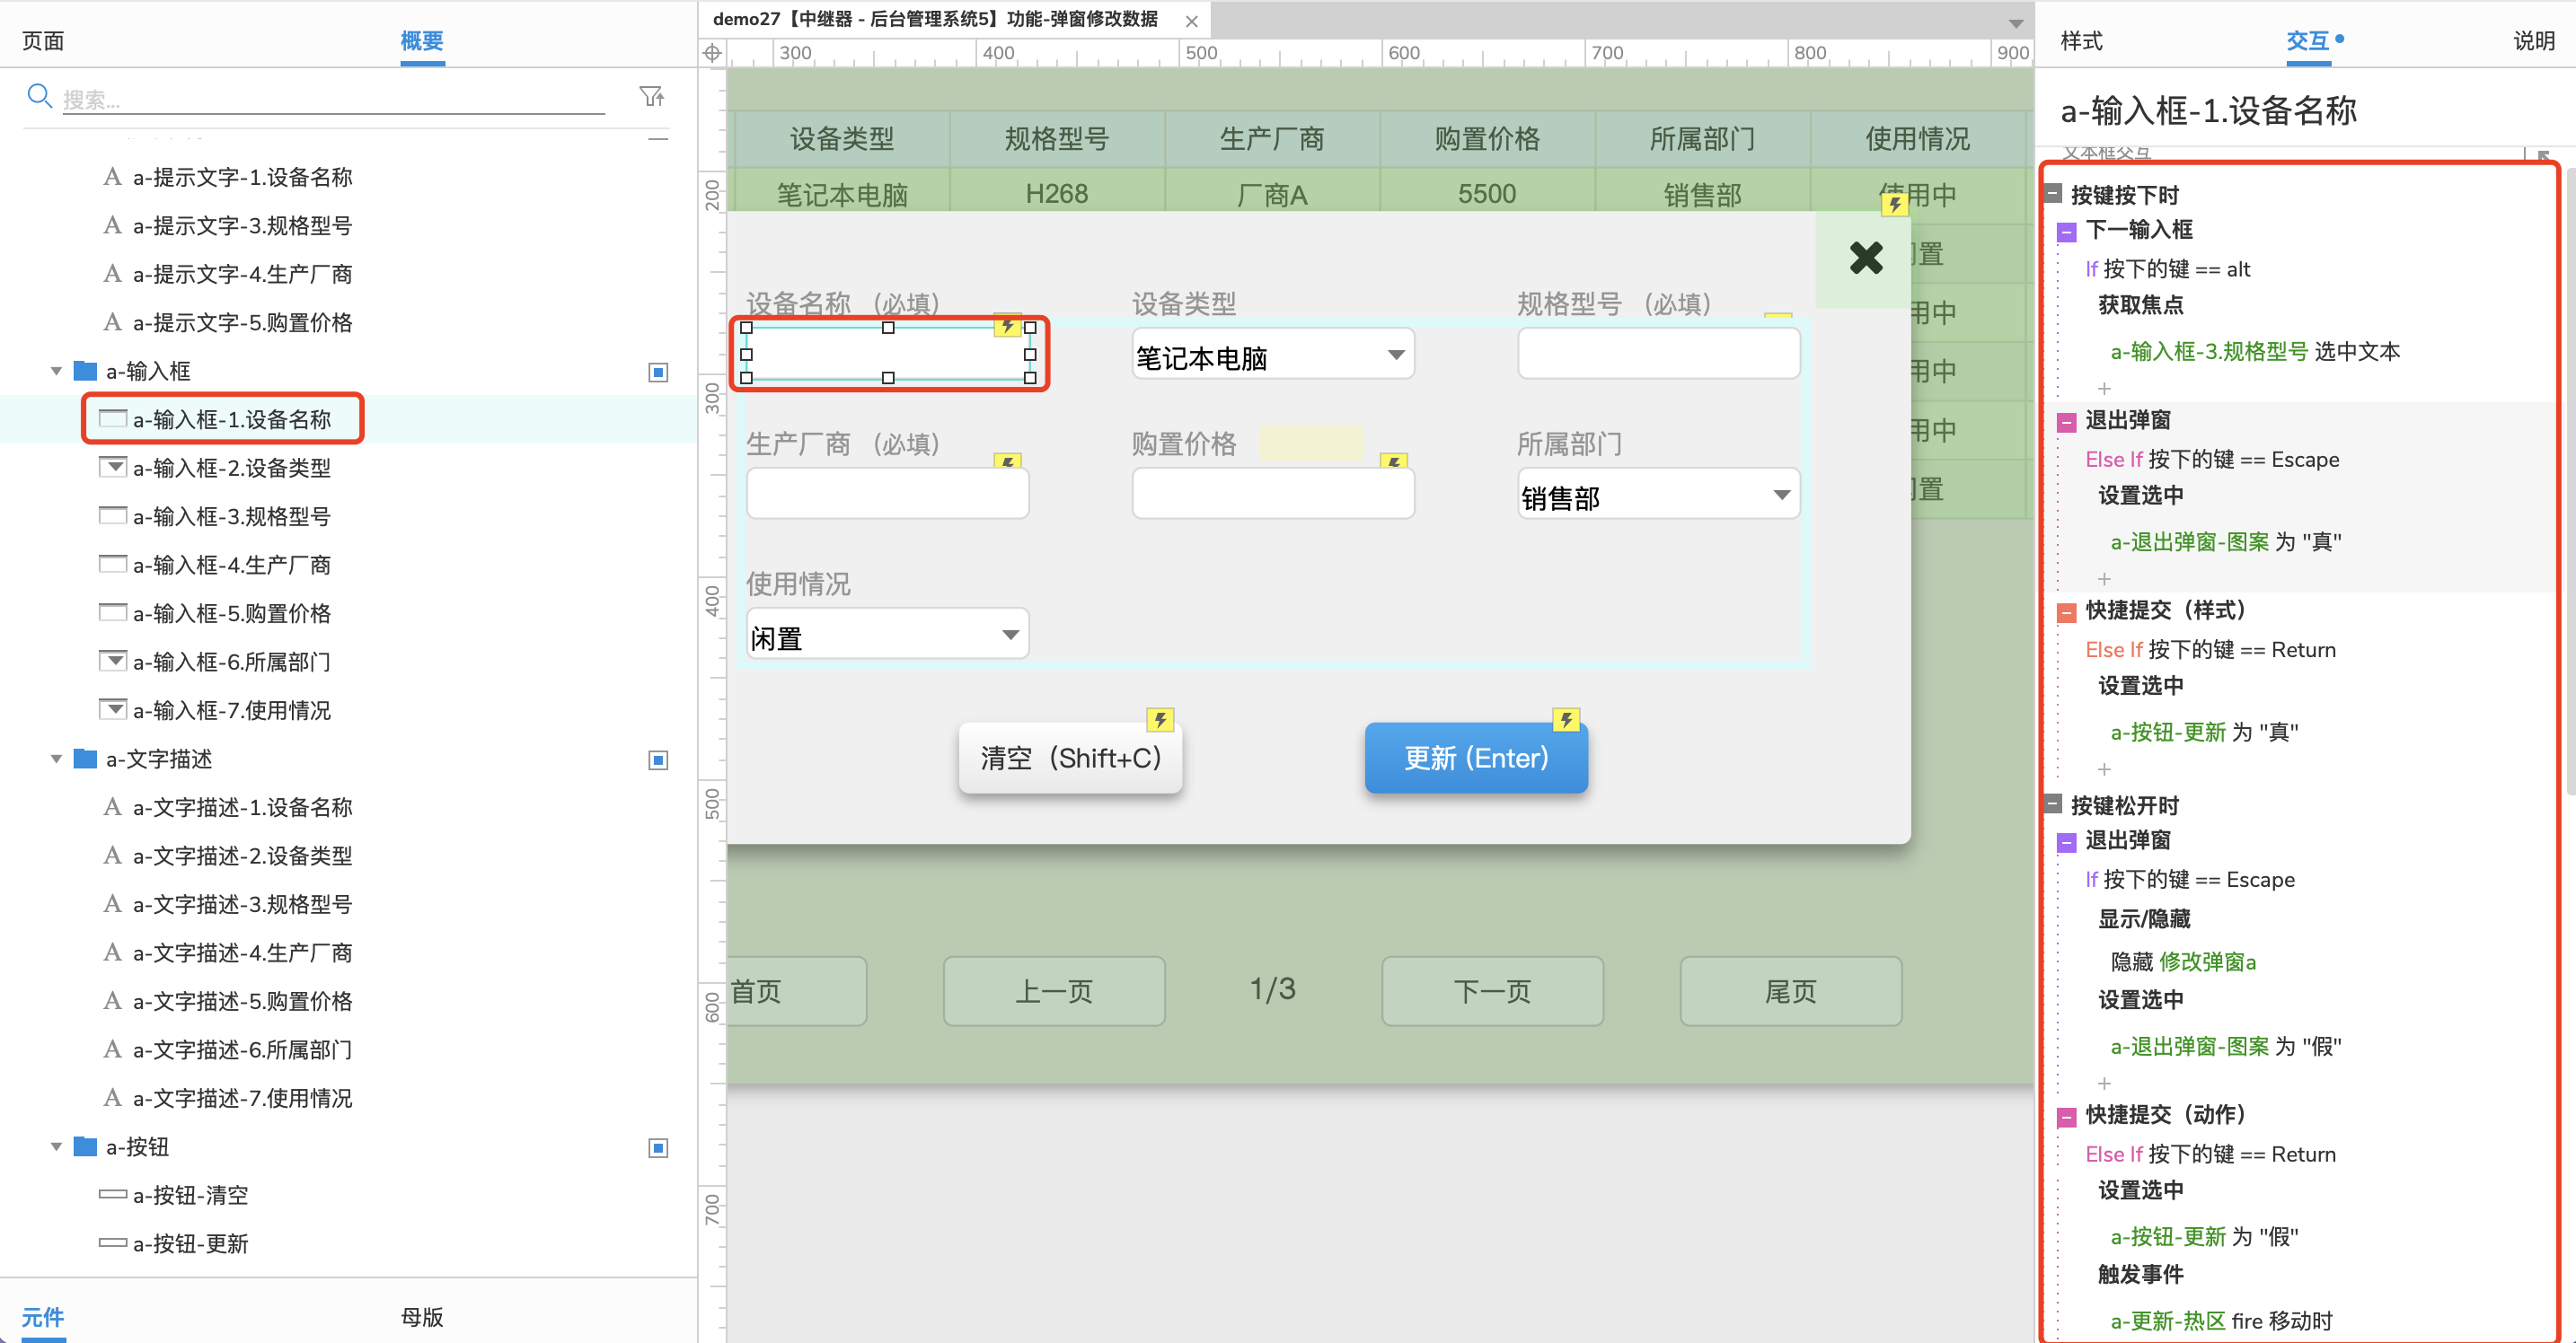Viewport: 2576px width, 1343px height.
Task: Collapse the 快捷提交（样式）case
Action: tap(2067, 611)
